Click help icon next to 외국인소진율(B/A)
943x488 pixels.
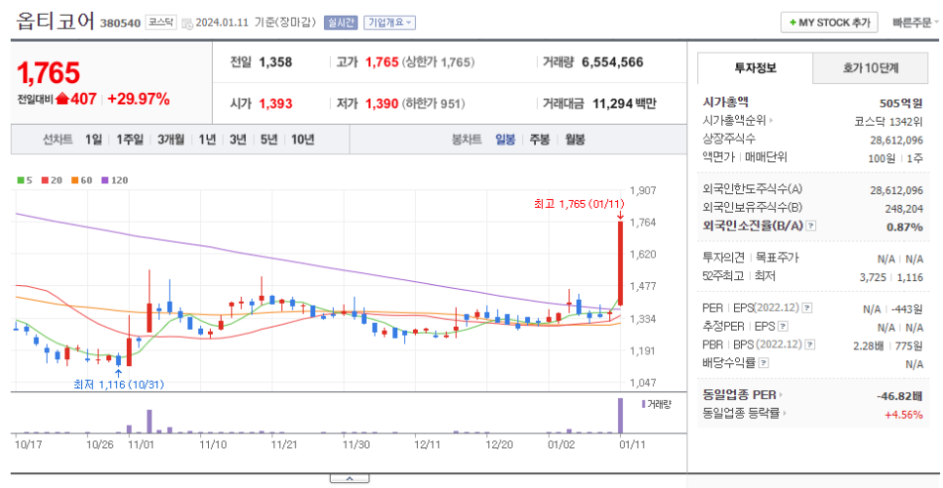click(x=811, y=226)
